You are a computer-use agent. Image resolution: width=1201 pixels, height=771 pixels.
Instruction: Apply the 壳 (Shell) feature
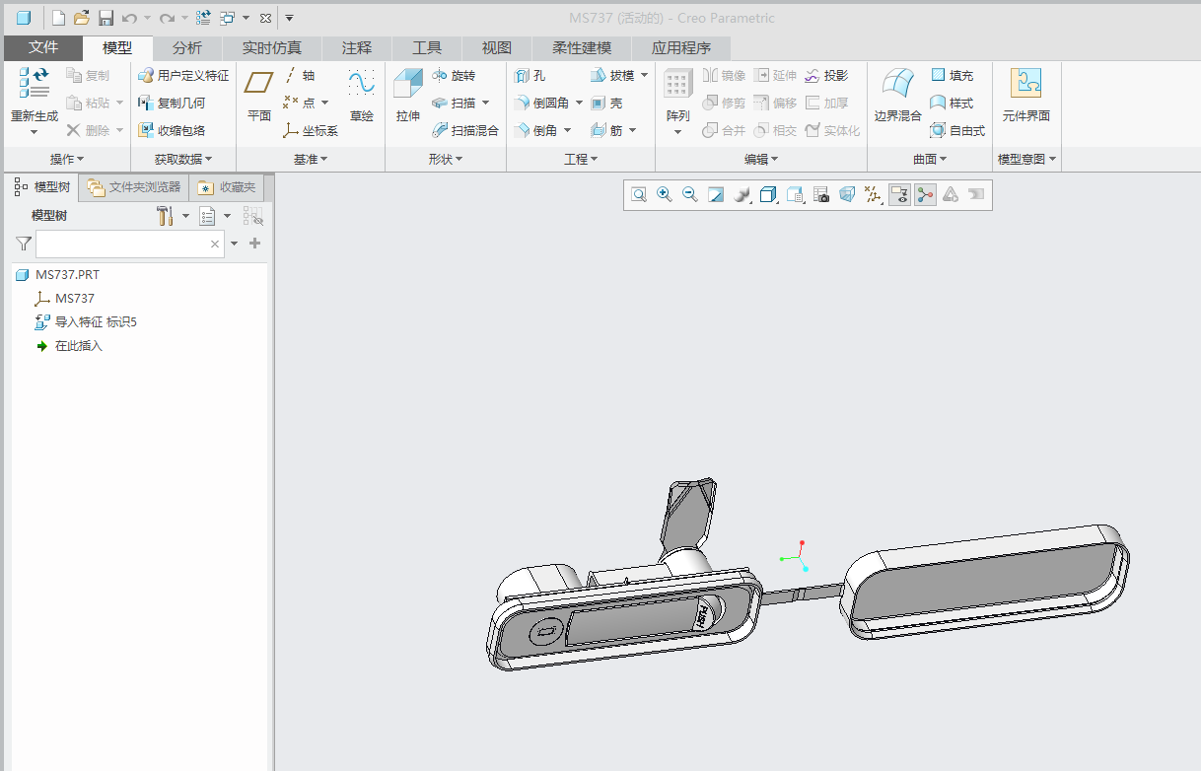pyautogui.click(x=606, y=103)
